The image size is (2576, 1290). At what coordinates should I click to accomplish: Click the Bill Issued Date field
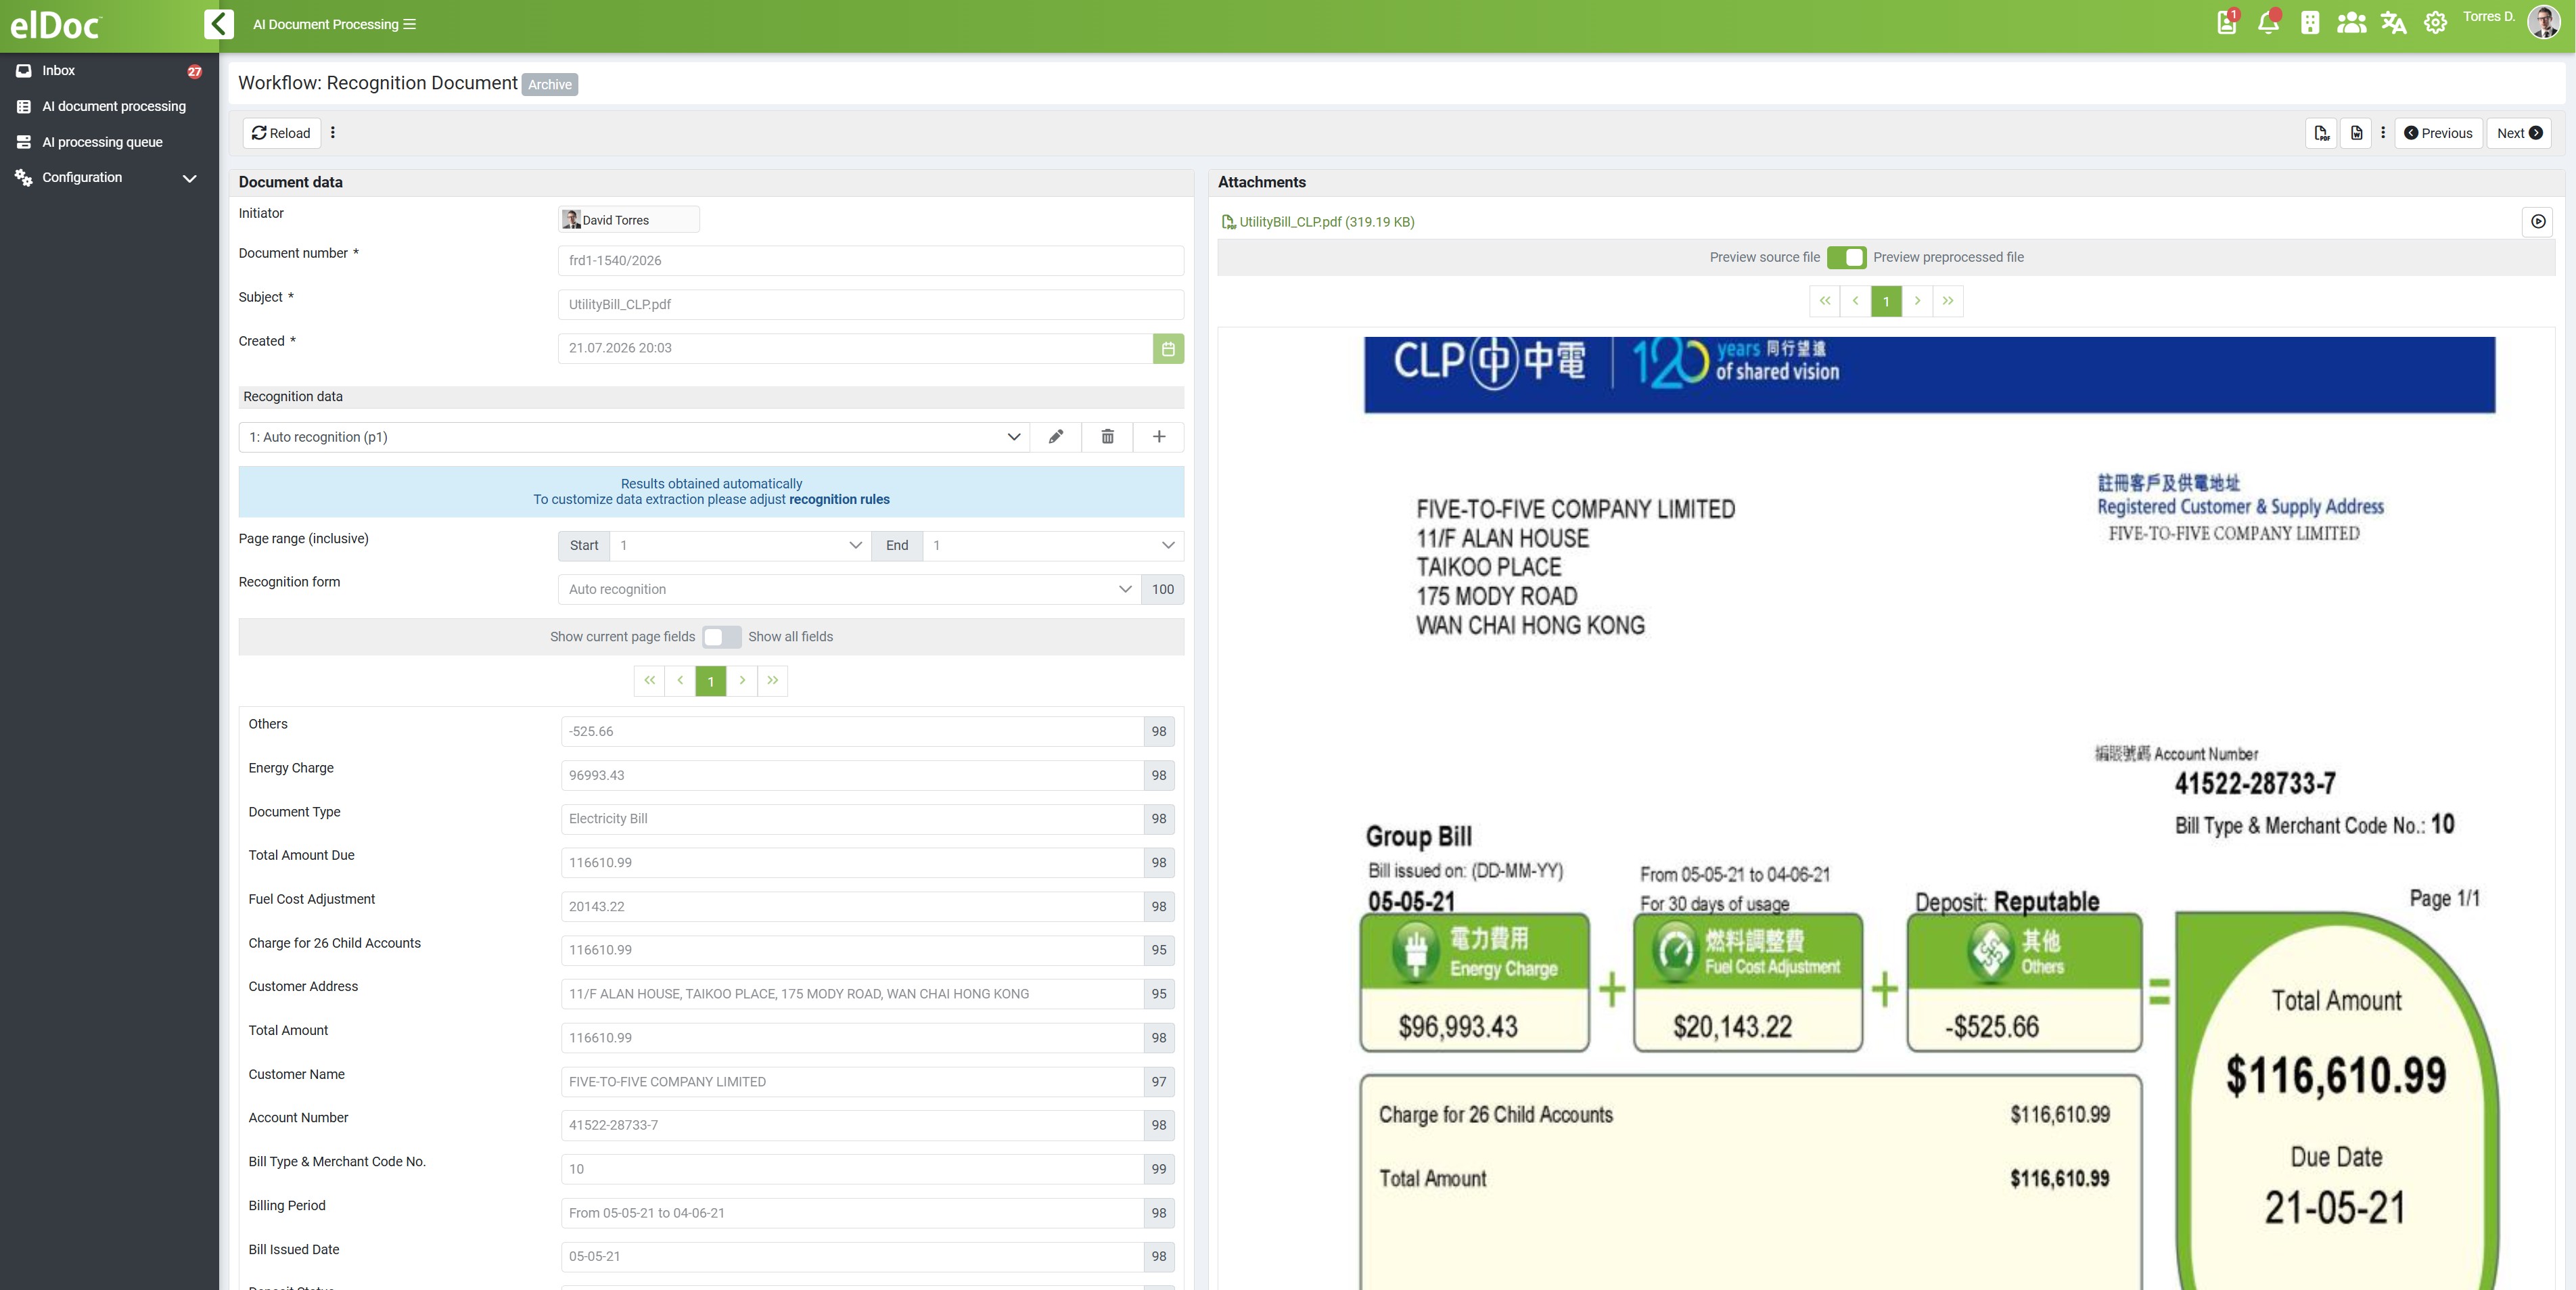tap(852, 1257)
